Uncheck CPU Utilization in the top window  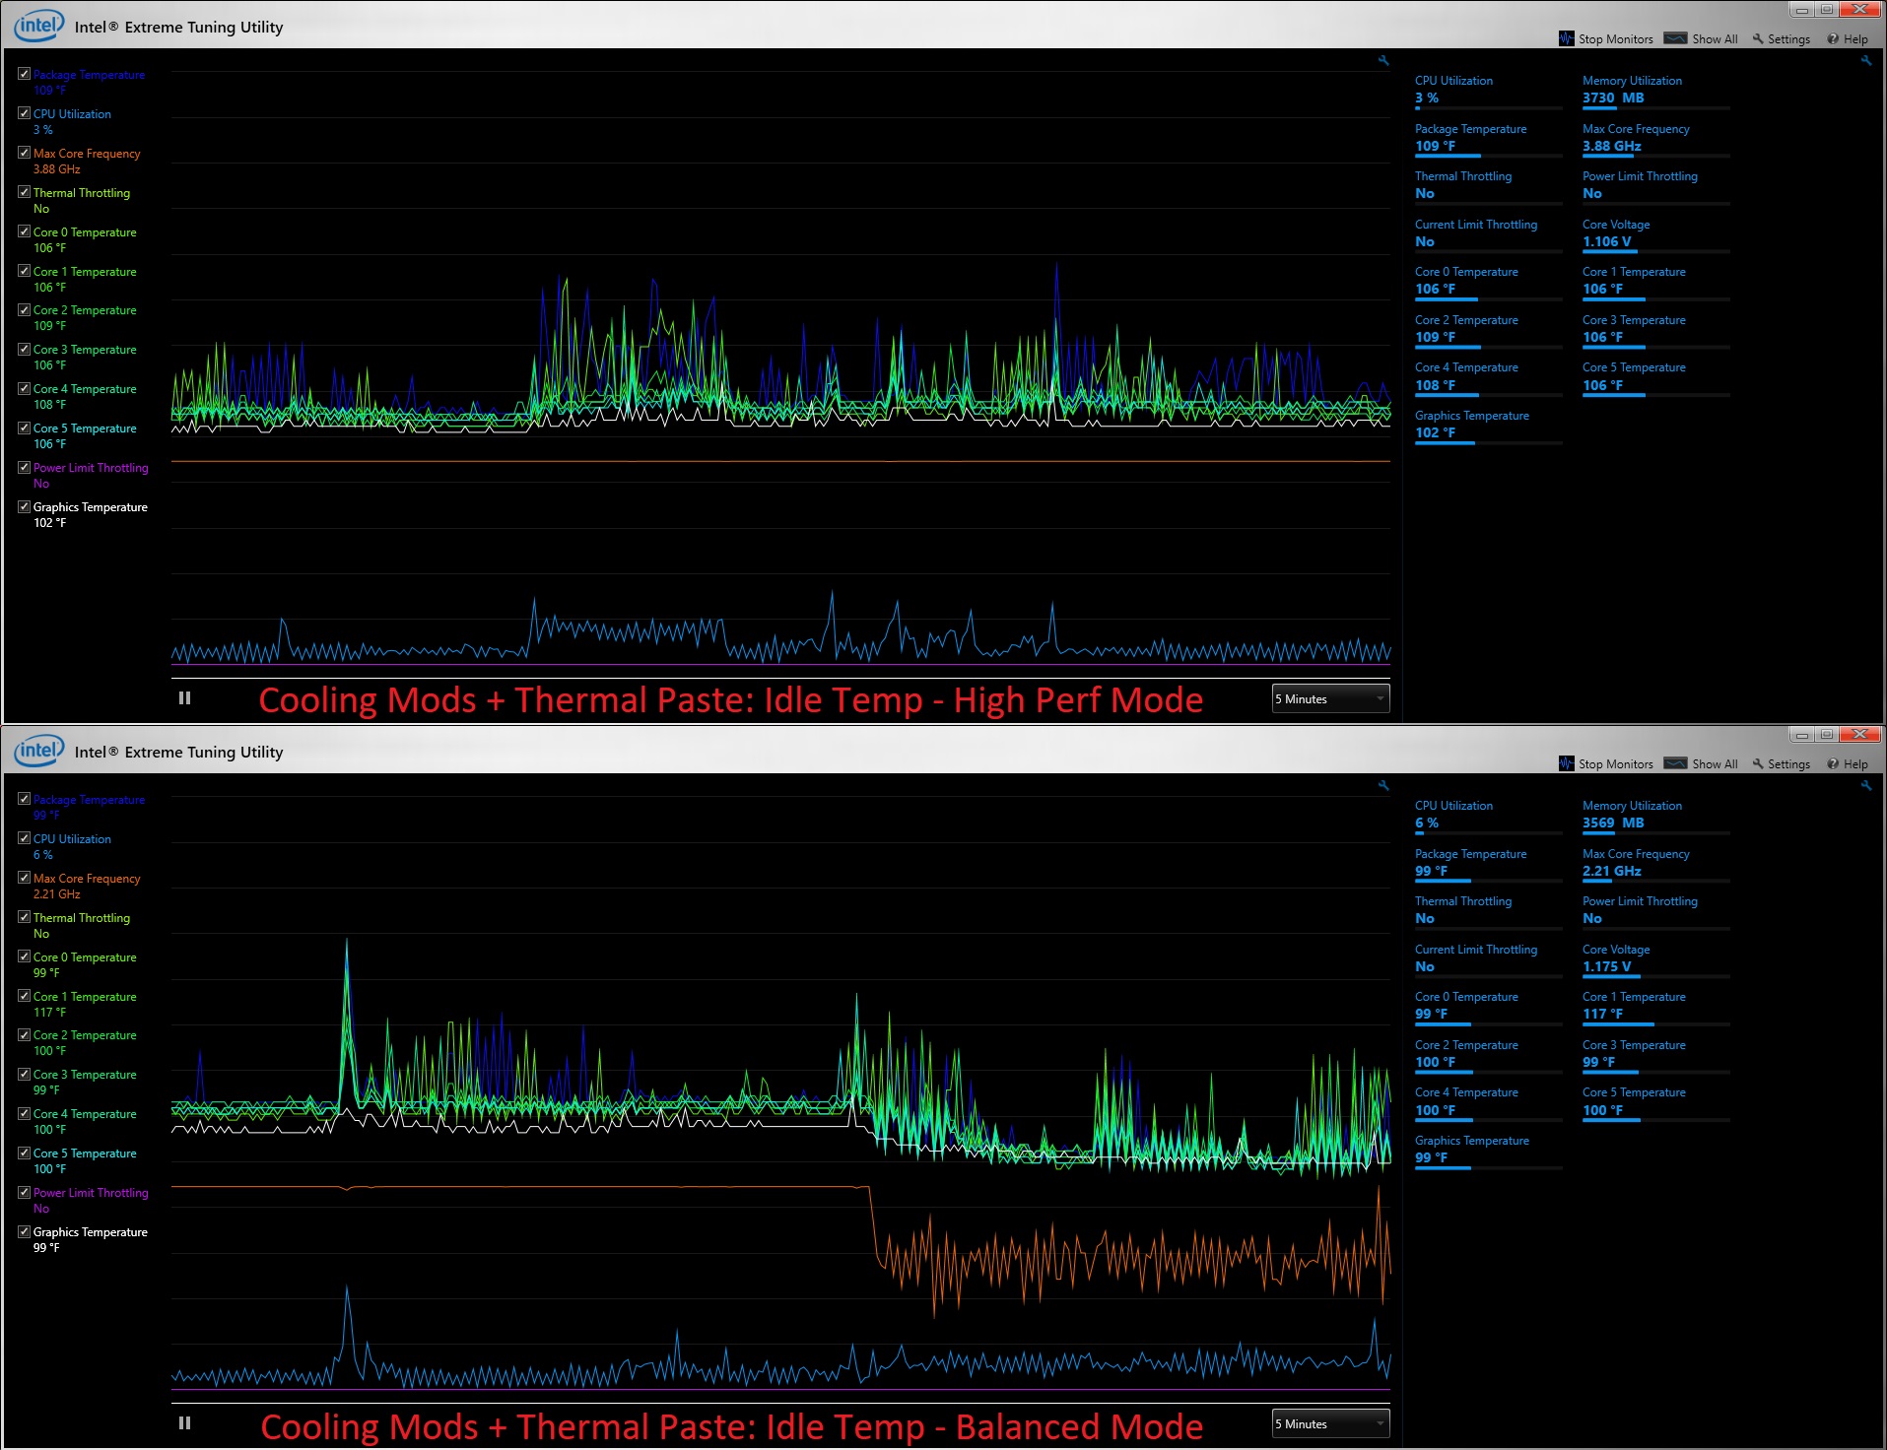[24, 113]
